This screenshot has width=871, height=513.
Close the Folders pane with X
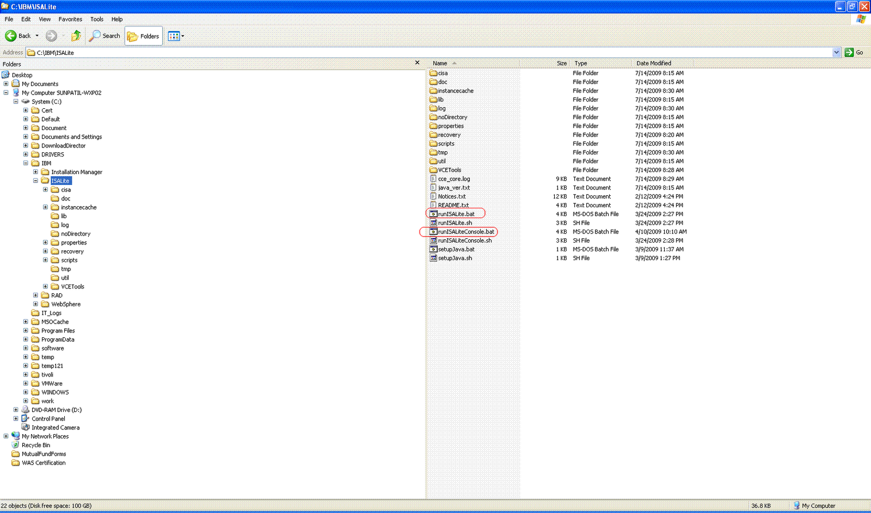point(418,63)
